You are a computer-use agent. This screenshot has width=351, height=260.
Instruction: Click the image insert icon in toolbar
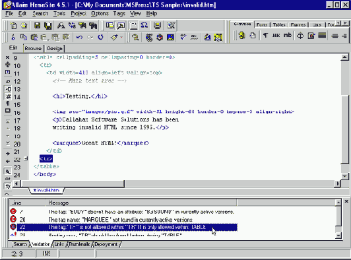[x=171, y=37]
